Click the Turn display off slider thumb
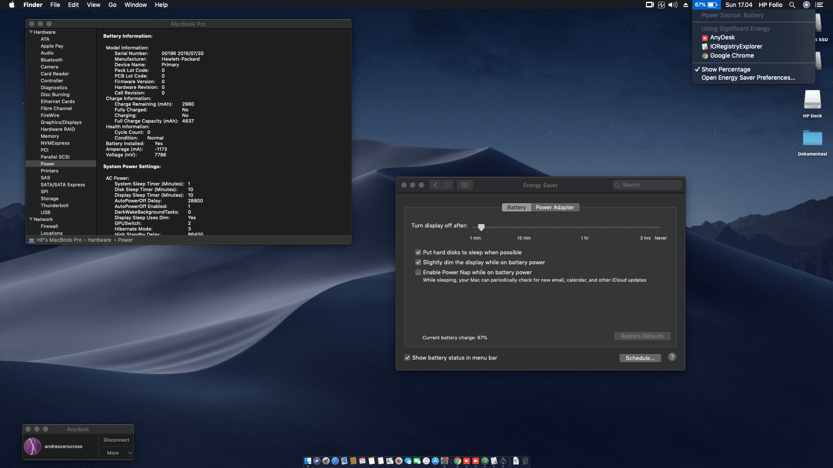833x468 pixels. pyautogui.click(x=481, y=227)
